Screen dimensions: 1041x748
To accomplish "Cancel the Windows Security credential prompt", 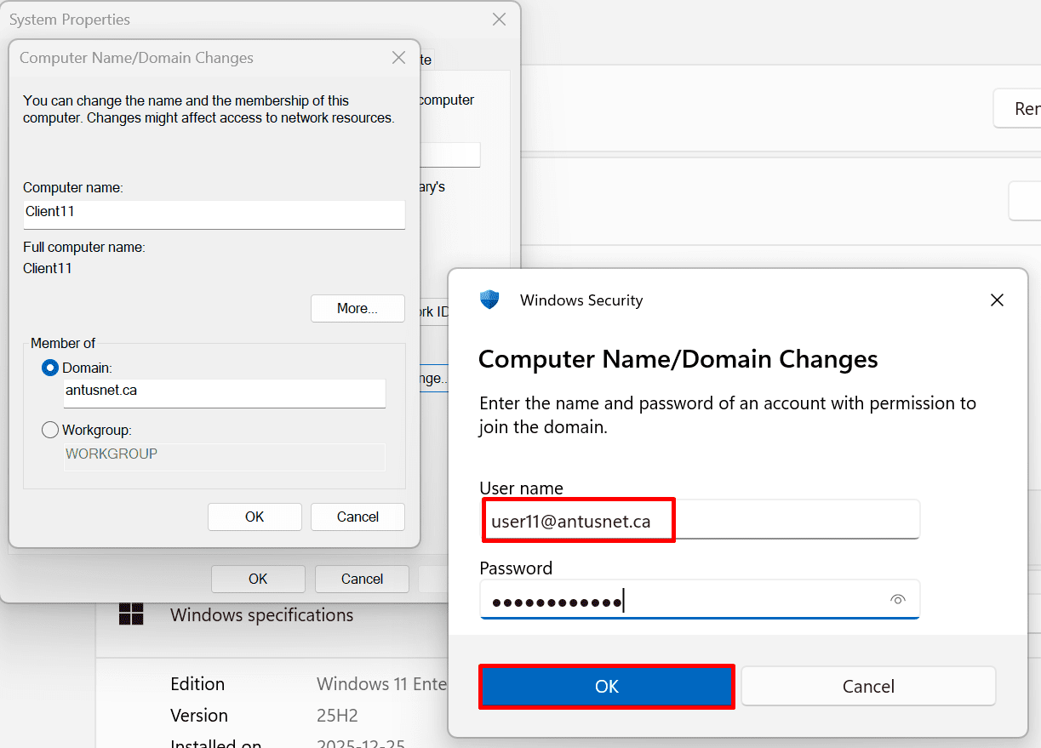I will tap(867, 686).
